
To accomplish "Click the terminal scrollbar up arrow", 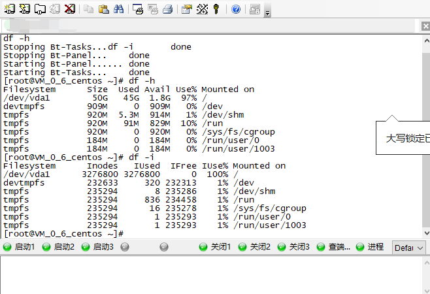I will 427,41.
